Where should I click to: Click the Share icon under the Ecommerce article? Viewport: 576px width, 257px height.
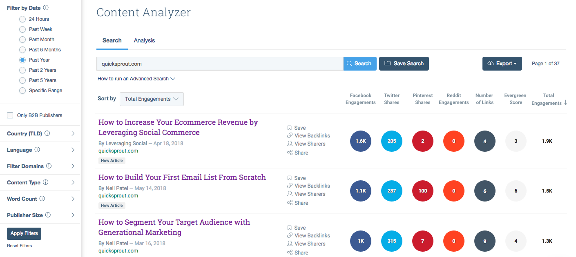(290, 153)
